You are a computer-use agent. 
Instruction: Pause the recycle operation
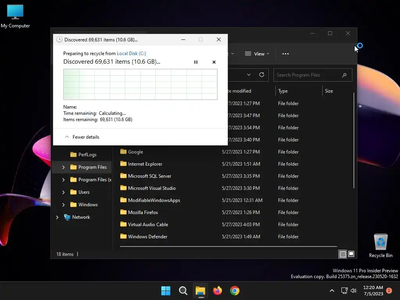coord(196,62)
